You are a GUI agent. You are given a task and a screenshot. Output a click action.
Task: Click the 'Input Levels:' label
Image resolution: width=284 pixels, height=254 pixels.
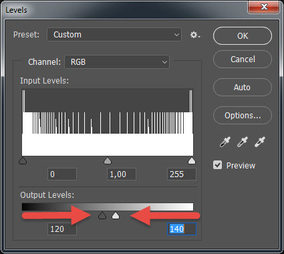(44, 81)
